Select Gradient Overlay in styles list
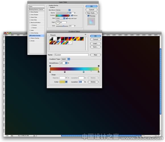Screen dimensions: 165x142 [37, 36]
